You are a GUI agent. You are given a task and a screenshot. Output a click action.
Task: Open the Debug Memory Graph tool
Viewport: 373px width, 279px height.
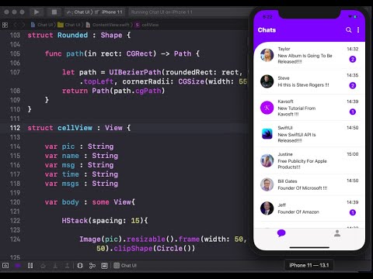(92, 266)
